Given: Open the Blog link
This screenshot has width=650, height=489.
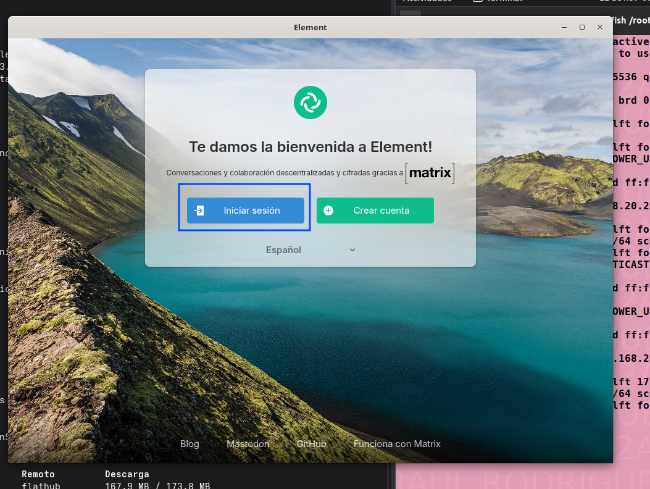Looking at the screenshot, I should (x=190, y=444).
